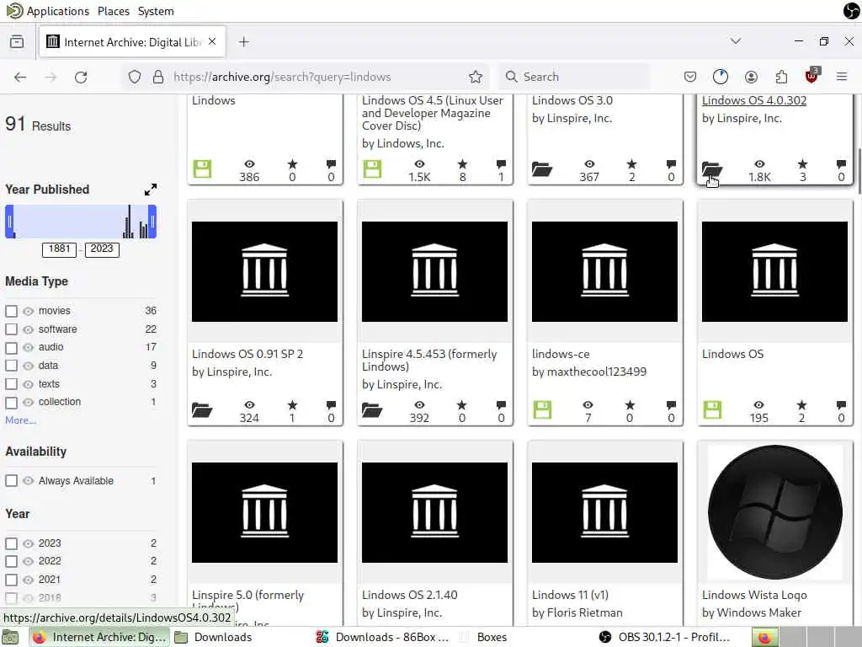862x647 pixels.
Task: Click the right handle of the year slider
Action: click(152, 222)
